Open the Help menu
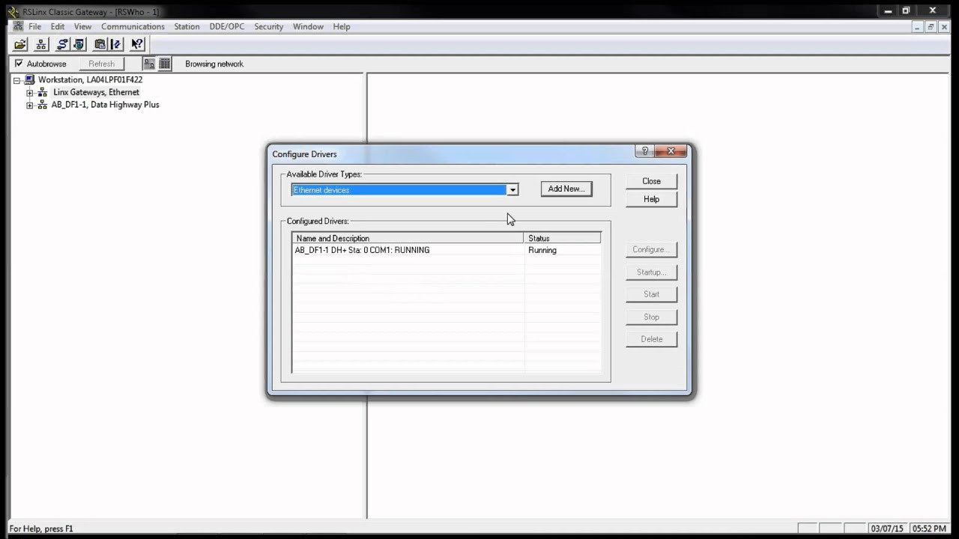This screenshot has width=959, height=539. (342, 26)
